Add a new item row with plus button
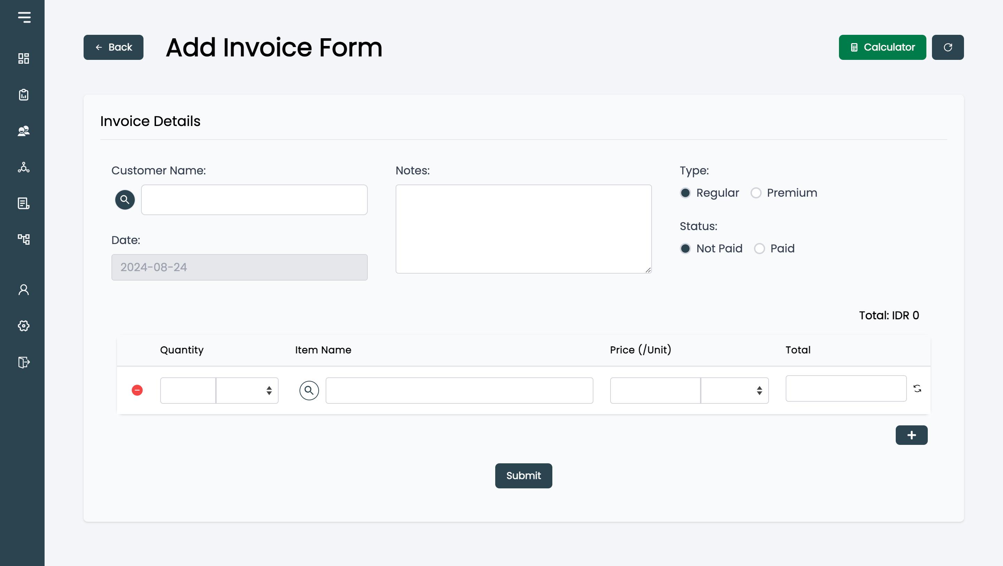 click(911, 435)
